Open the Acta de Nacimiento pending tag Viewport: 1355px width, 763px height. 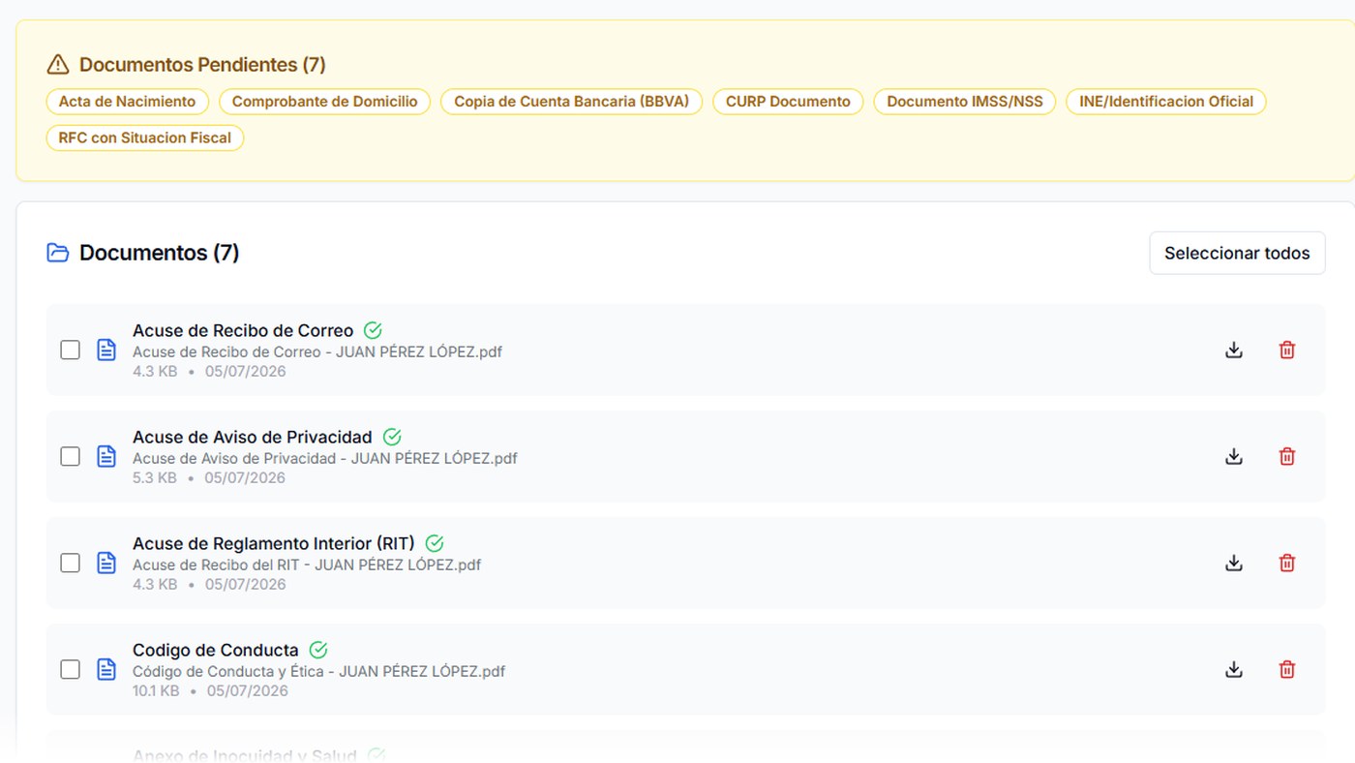127,102
